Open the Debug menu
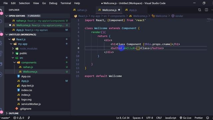 click(53, 3)
